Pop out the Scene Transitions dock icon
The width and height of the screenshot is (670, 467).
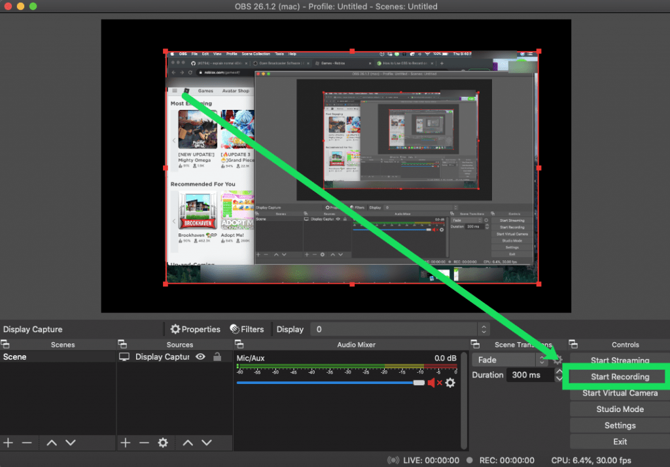tap(475, 344)
